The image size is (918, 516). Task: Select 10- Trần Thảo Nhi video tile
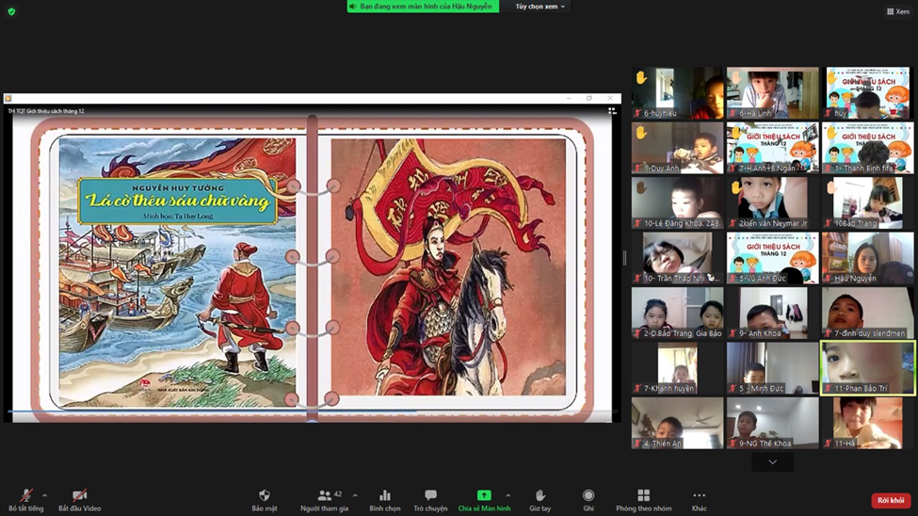677,258
